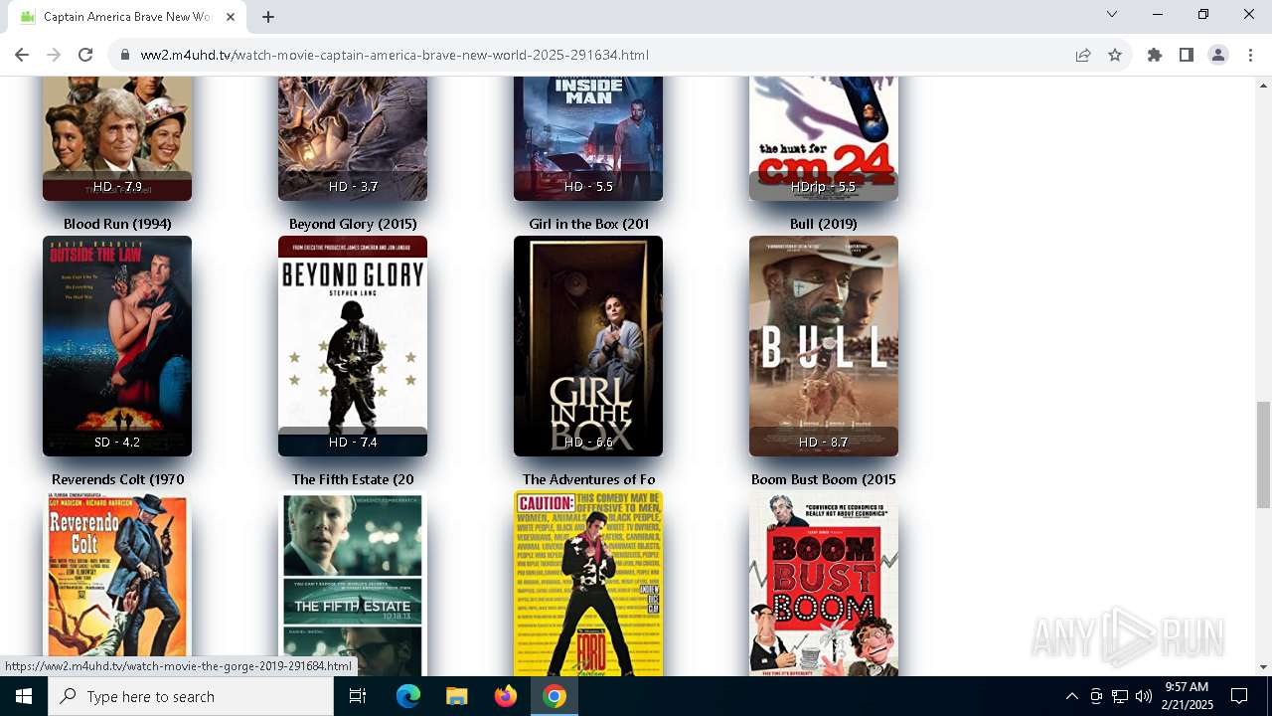Show hidden system tray icons chevron

1071,696
